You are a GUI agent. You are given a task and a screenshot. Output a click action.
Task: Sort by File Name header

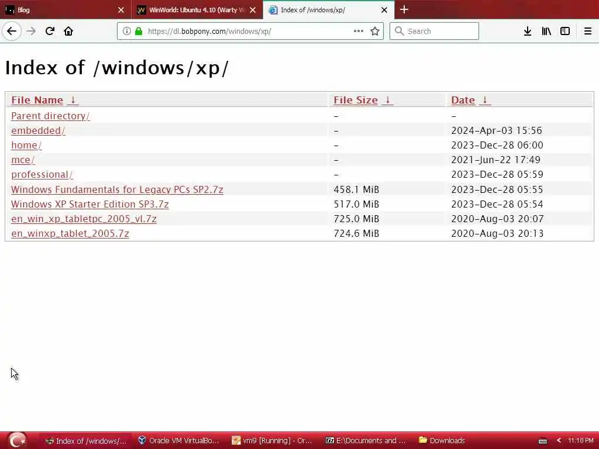click(37, 100)
